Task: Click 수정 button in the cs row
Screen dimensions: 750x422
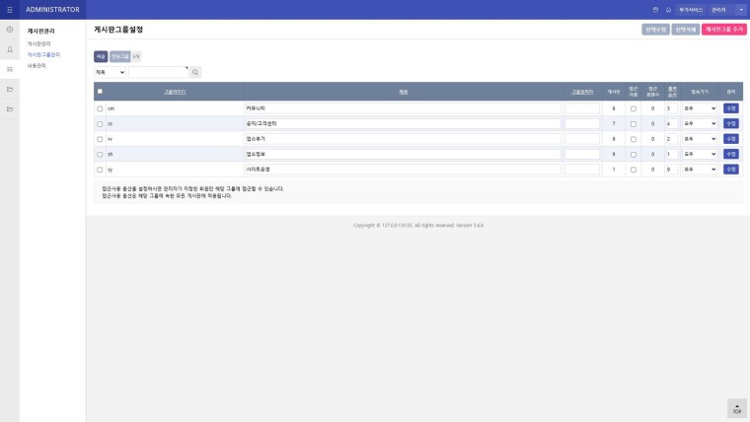Action: coord(731,124)
